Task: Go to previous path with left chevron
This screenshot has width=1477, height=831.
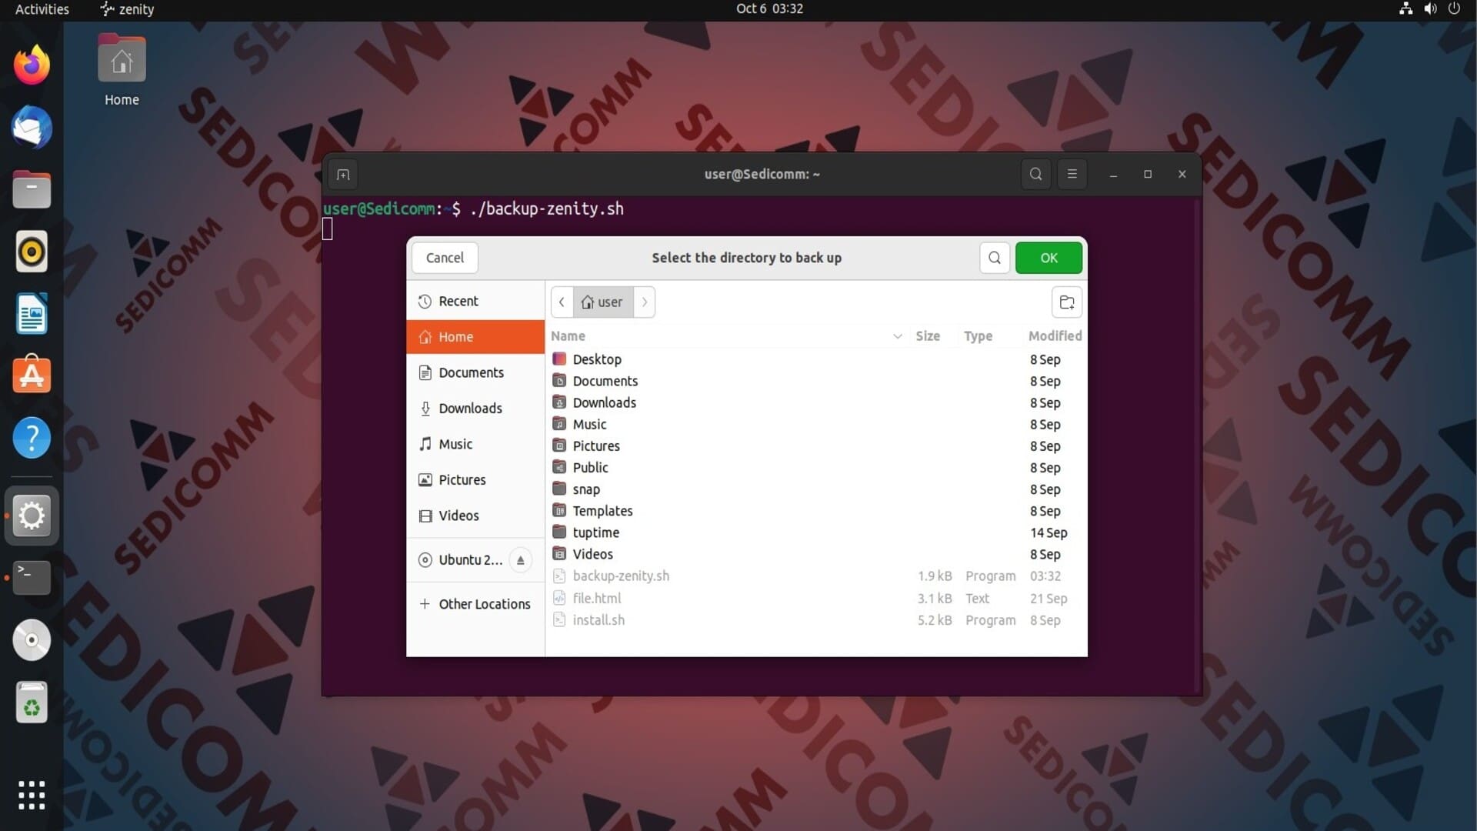Action: (562, 302)
